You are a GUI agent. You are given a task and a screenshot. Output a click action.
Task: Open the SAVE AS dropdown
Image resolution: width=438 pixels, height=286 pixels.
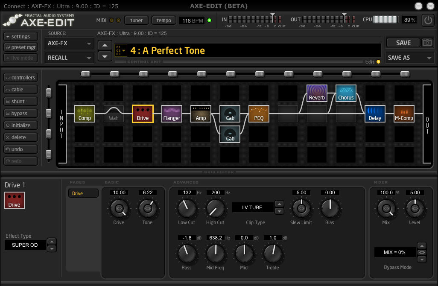409,57
